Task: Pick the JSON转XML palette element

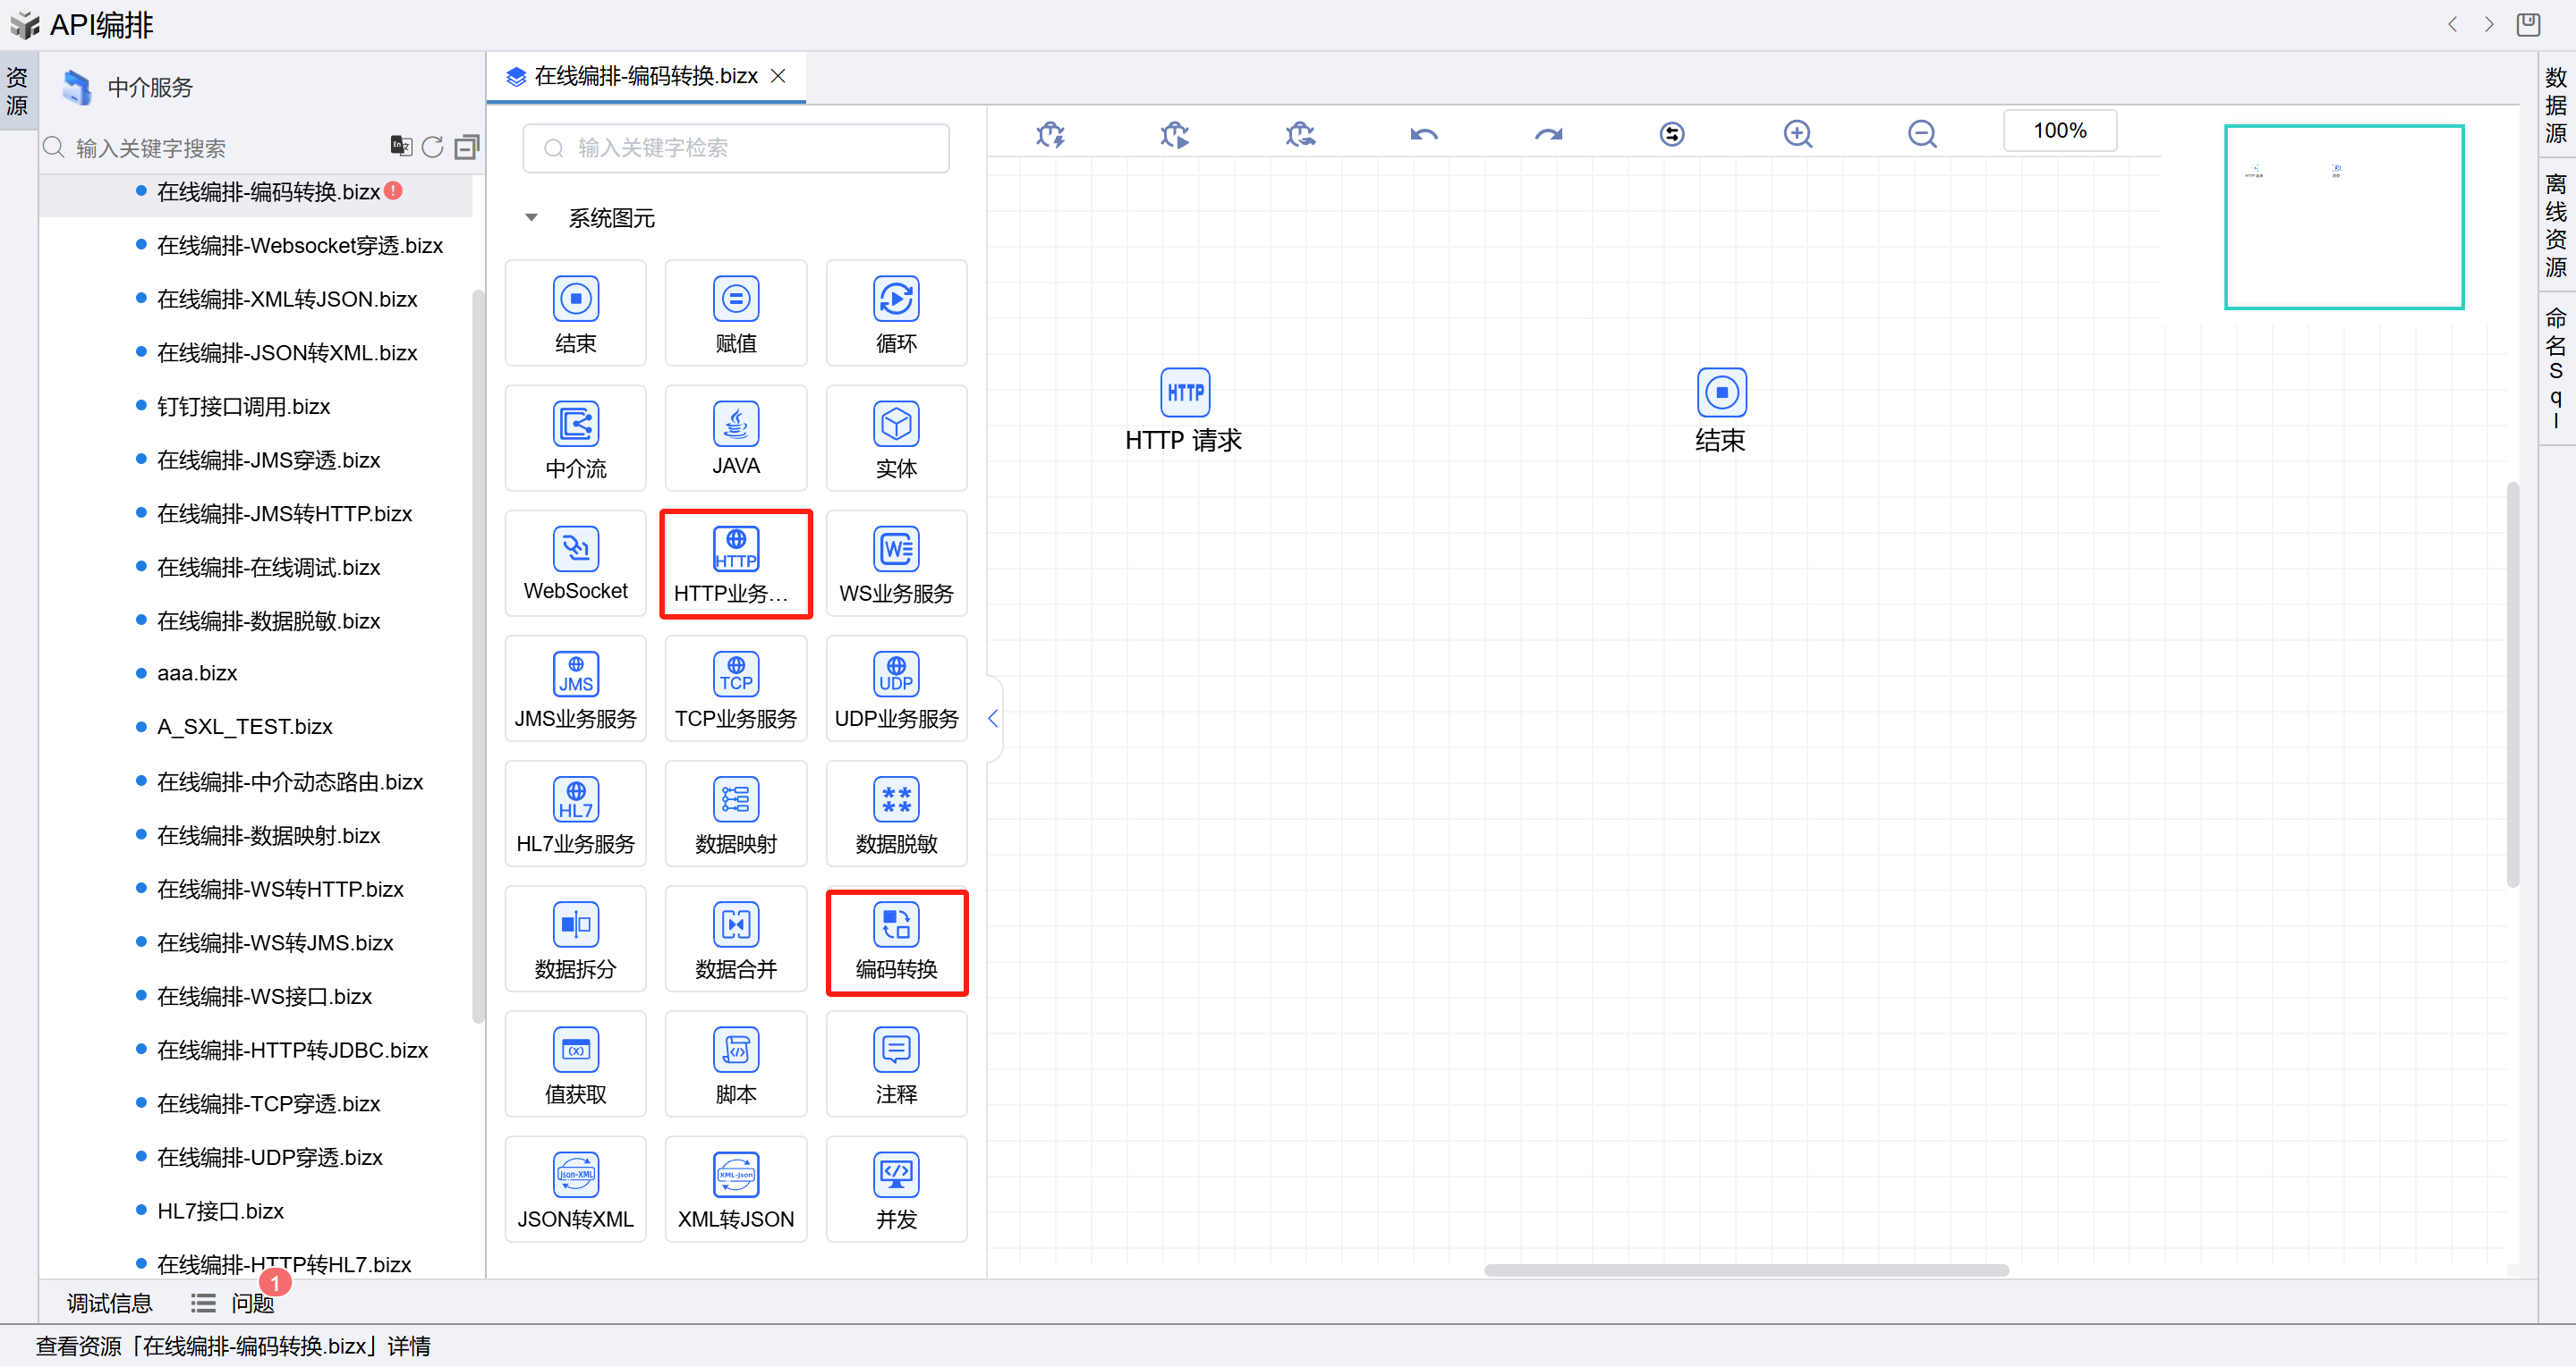Action: point(575,1190)
